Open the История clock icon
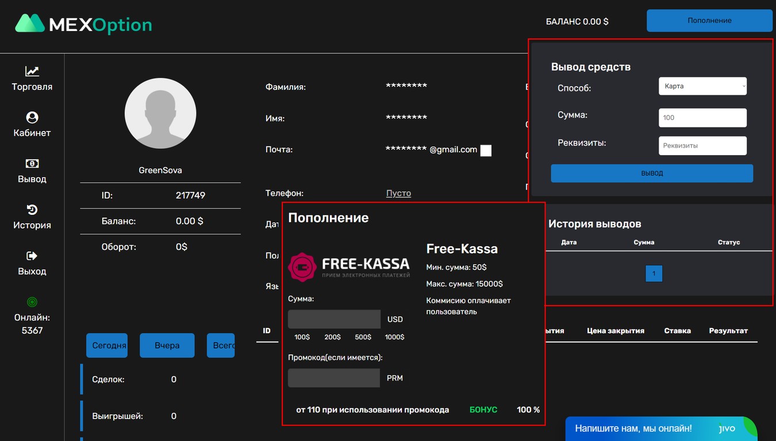 tap(32, 210)
